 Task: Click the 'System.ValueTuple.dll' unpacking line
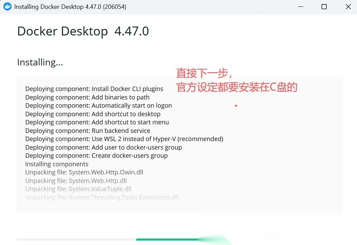coord(78,189)
